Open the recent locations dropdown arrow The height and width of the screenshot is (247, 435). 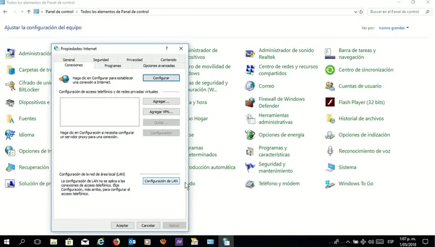pos(22,12)
